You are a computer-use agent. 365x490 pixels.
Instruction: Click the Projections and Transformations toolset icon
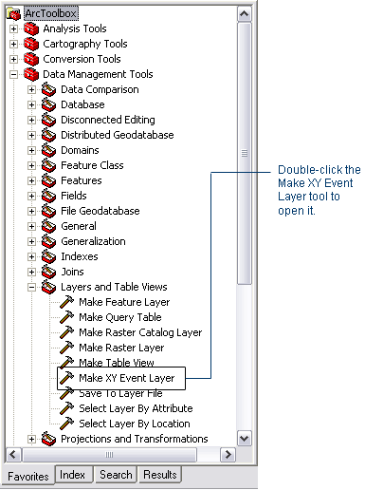[48, 439]
